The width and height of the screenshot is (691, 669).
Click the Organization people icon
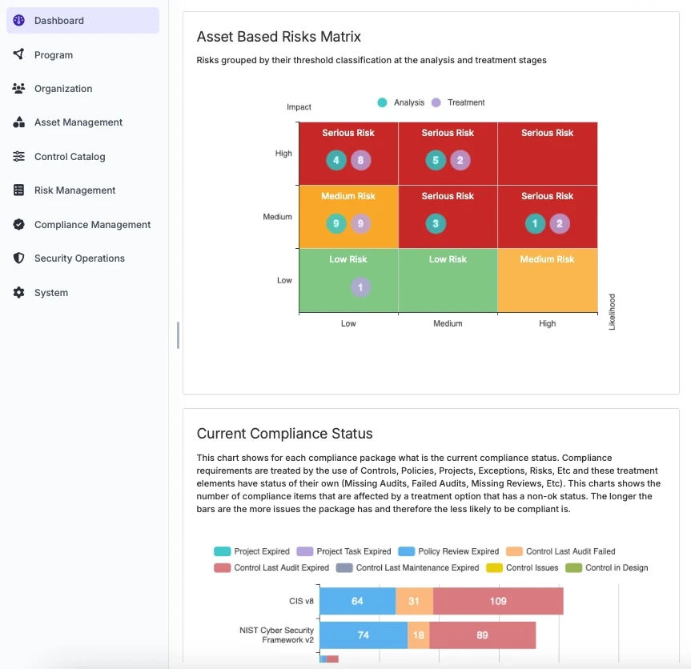coord(18,88)
